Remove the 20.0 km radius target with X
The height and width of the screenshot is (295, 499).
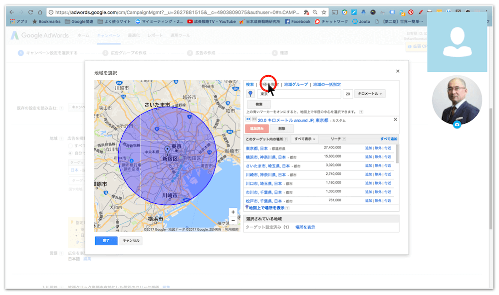pos(395,120)
